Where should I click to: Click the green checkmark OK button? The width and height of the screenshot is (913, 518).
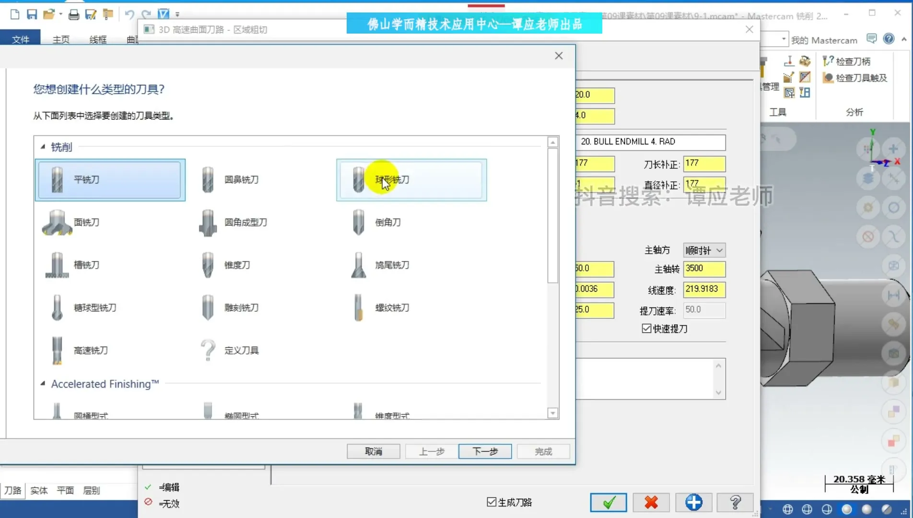click(x=608, y=502)
